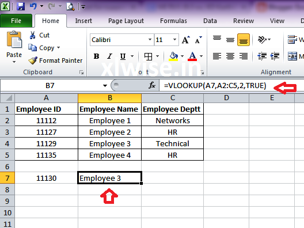The height and width of the screenshot is (228, 304).
Task: Click the Wrap Text icon
Action: (292, 40)
